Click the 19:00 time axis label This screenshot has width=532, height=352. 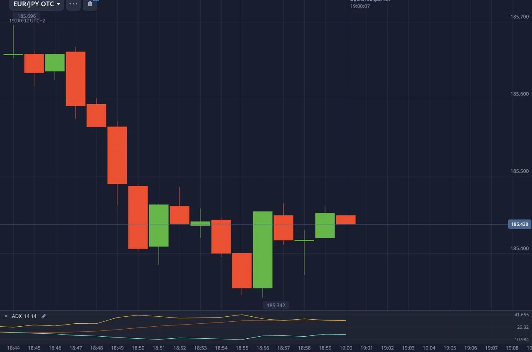(346, 348)
